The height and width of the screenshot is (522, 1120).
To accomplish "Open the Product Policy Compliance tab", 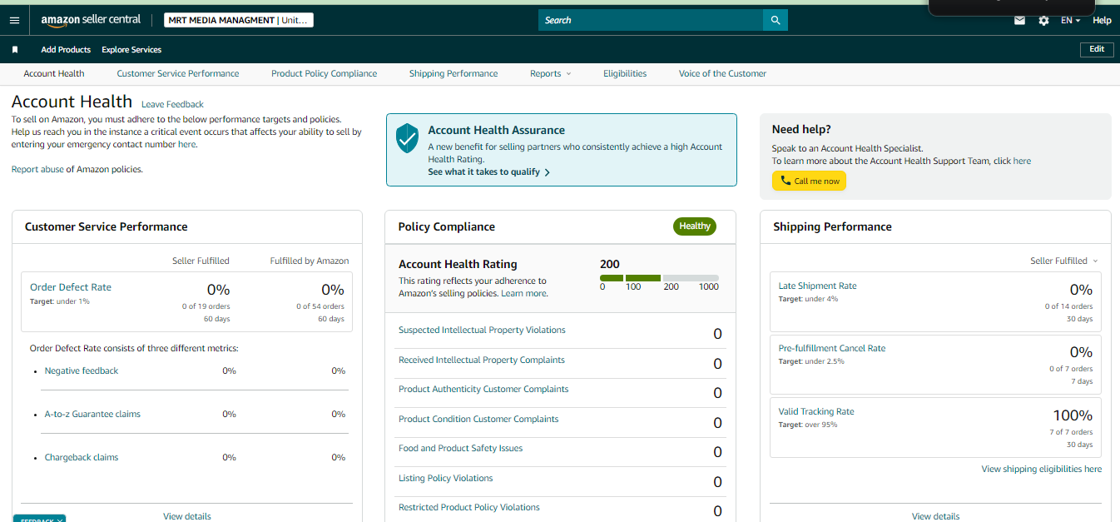I will tap(324, 73).
